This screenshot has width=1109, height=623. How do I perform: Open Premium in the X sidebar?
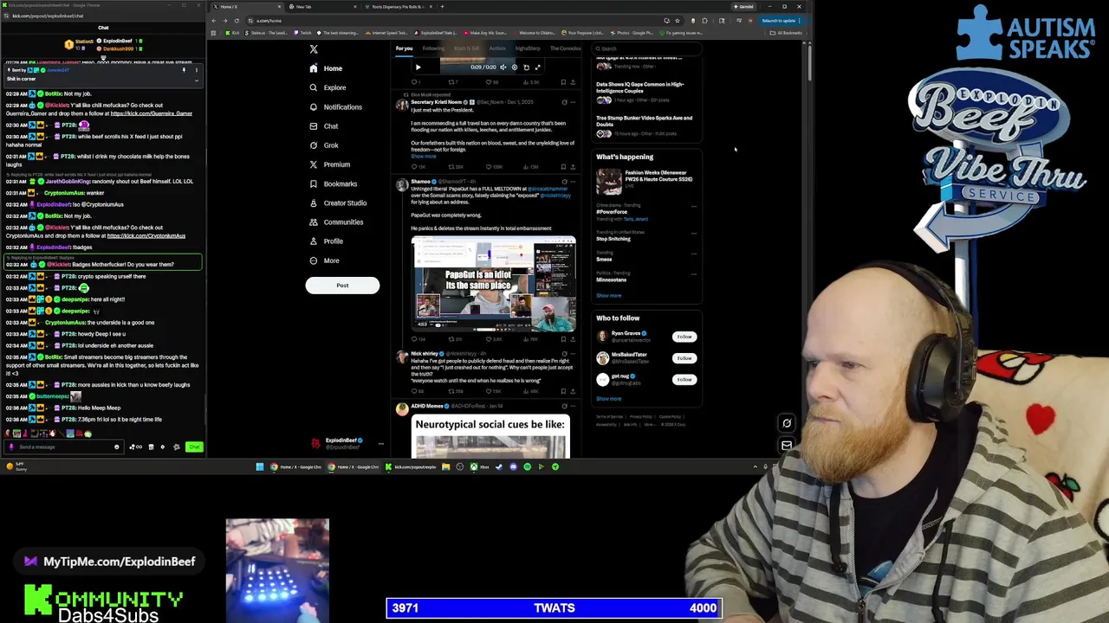[x=329, y=164]
